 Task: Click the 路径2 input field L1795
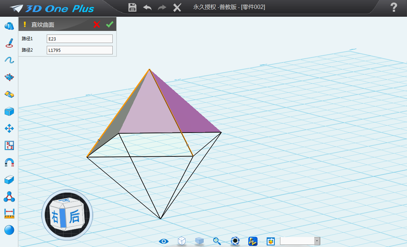tap(80, 50)
